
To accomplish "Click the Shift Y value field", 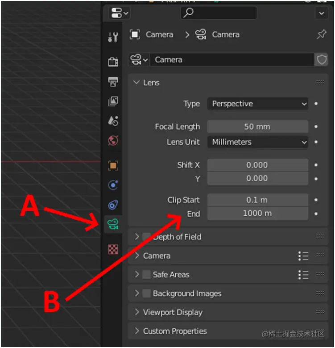I will pyautogui.click(x=258, y=178).
